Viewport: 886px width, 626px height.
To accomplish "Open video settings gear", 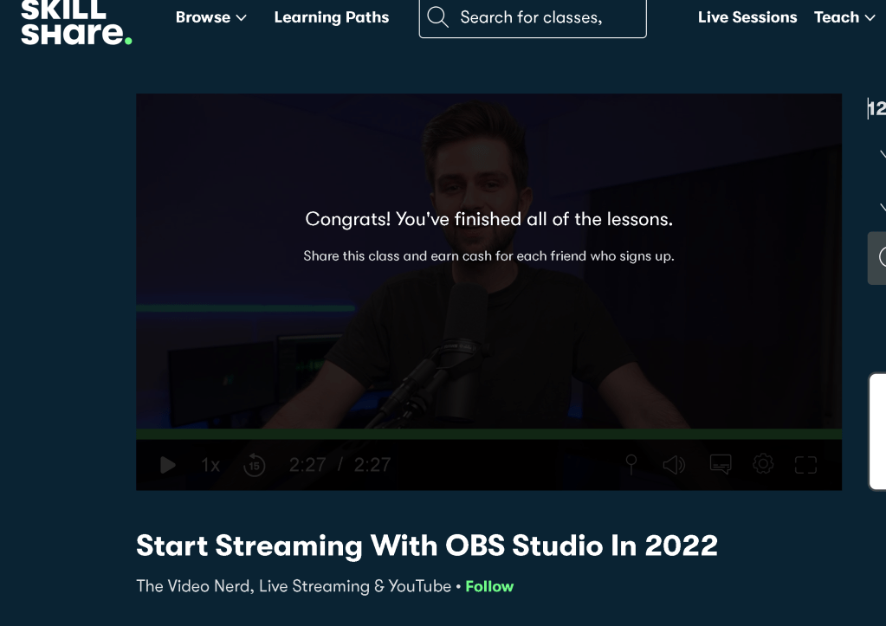I will click(x=763, y=464).
